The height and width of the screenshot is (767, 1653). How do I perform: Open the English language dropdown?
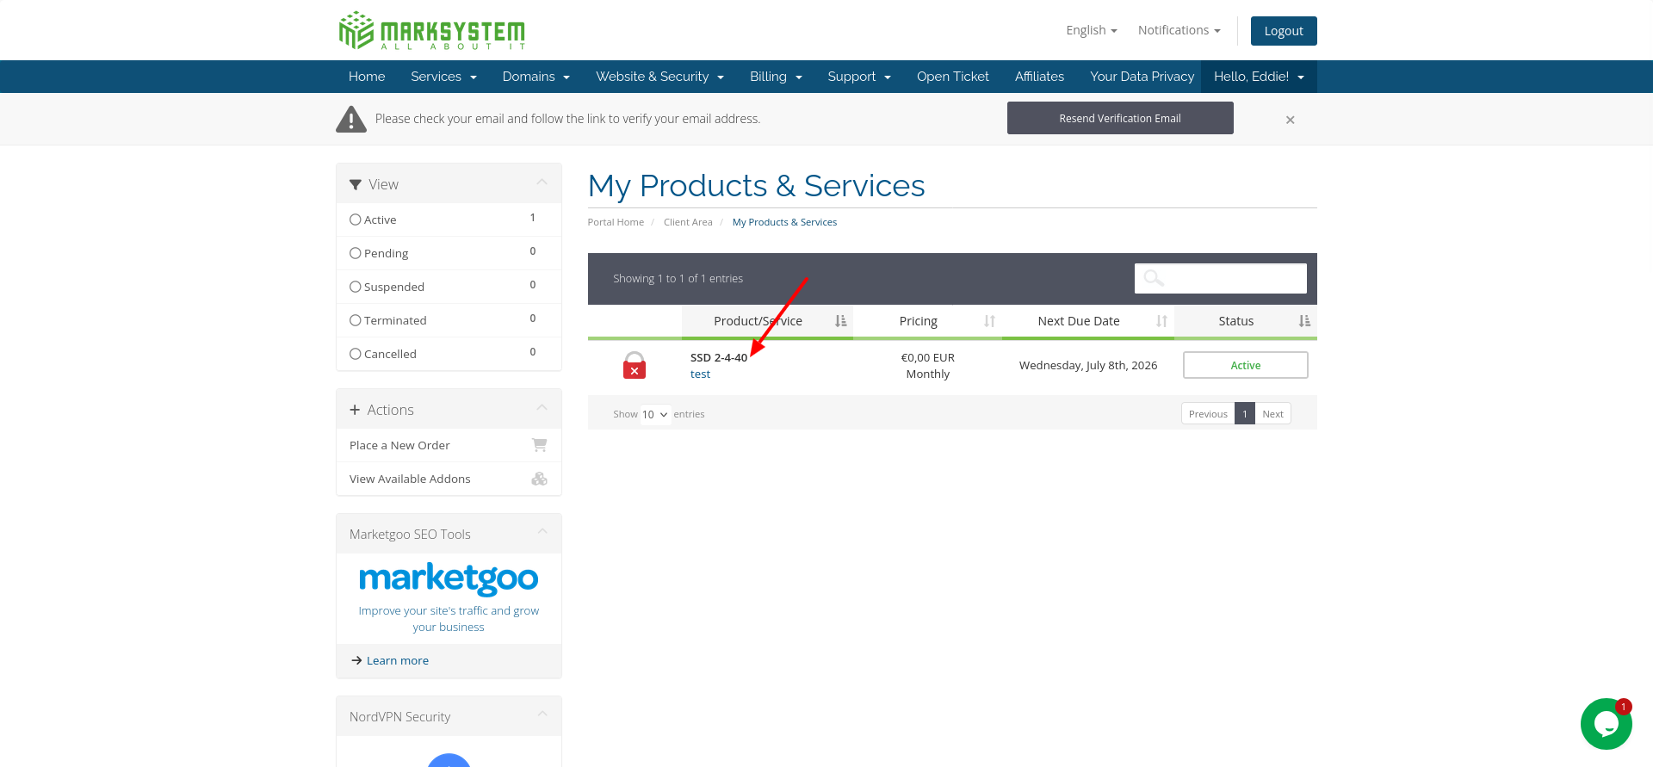(1091, 30)
